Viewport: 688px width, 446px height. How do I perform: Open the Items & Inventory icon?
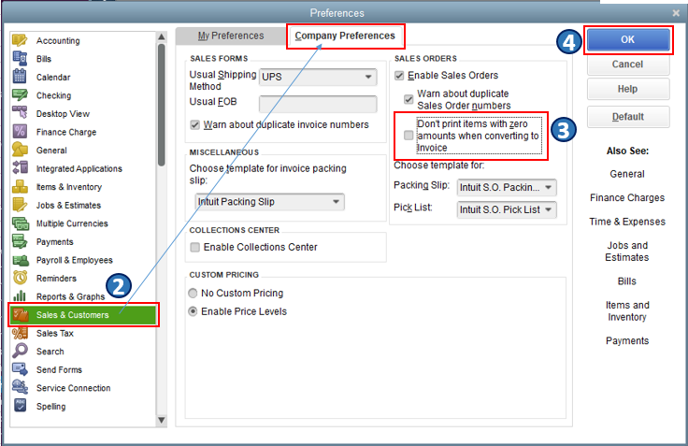pos(20,186)
